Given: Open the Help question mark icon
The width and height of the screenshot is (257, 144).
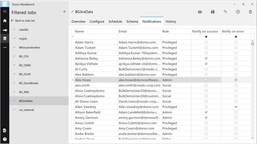Looking at the screenshot, I should pos(5,139).
